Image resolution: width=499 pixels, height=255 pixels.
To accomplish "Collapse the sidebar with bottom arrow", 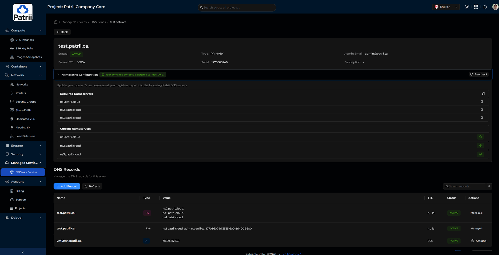I will click(x=23, y=252).
